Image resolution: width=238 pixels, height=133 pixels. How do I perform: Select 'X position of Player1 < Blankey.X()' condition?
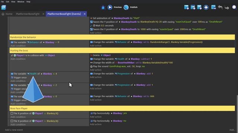pyautogui.click(x=35, y=113)
